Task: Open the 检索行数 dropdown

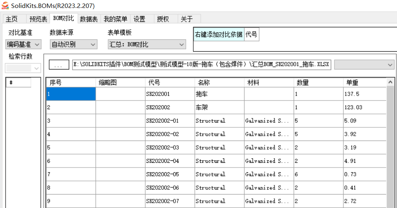Action: click(23, 68)
